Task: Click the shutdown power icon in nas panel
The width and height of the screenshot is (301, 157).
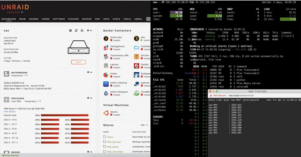Action: [x=82, y=30]
